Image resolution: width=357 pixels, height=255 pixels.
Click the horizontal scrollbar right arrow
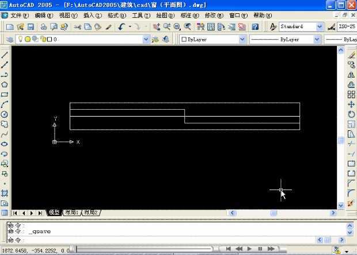click(333, 212)
